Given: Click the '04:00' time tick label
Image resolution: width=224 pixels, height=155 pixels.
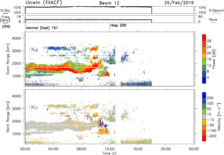Looking at the screenshot, I should (53, 149).
